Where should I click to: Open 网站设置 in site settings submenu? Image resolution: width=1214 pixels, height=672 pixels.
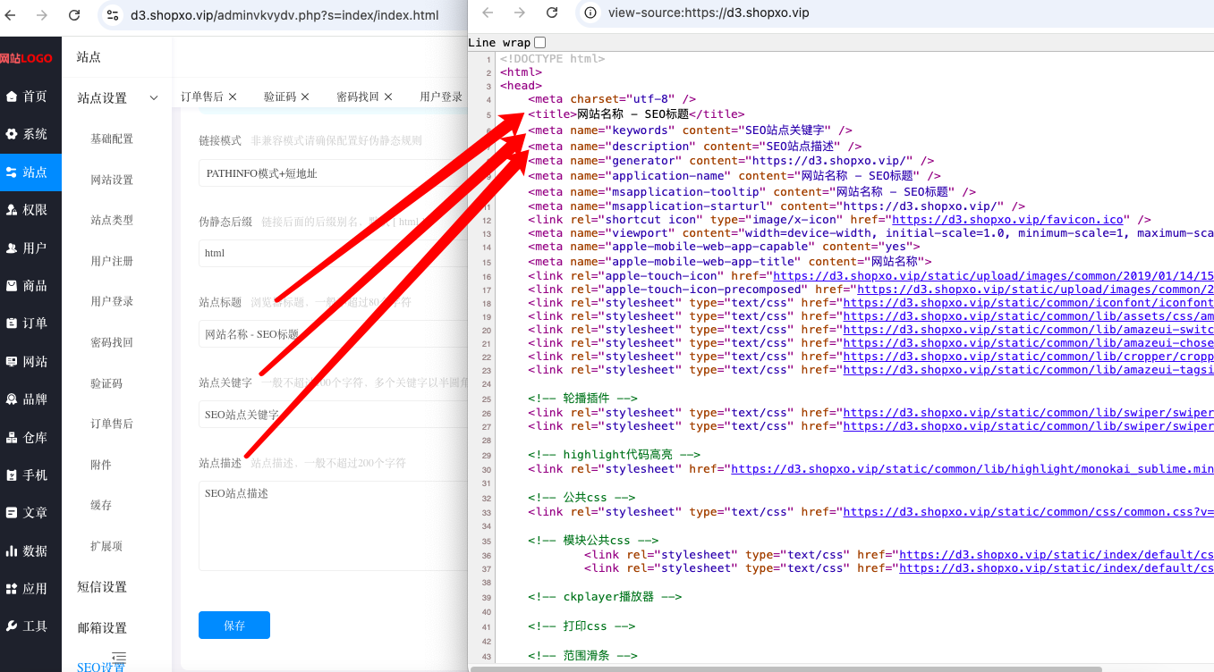[112, 181]
